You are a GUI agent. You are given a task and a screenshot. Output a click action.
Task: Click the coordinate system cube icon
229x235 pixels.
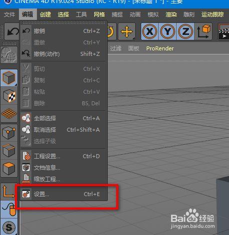[204, 31]
